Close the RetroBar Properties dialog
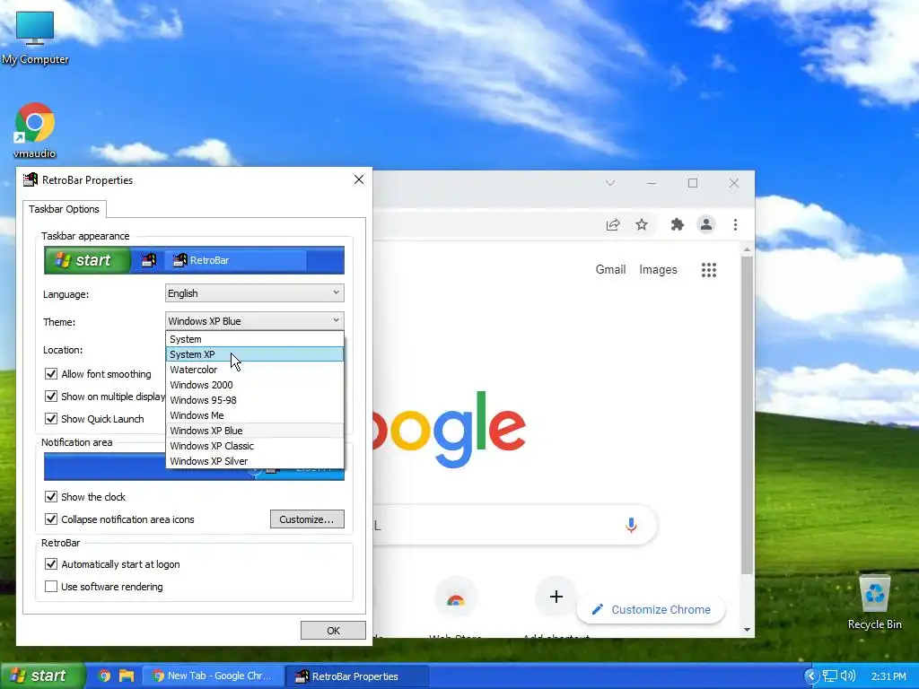This screenshot has height=689, width=919. click(x=359, y=179)
